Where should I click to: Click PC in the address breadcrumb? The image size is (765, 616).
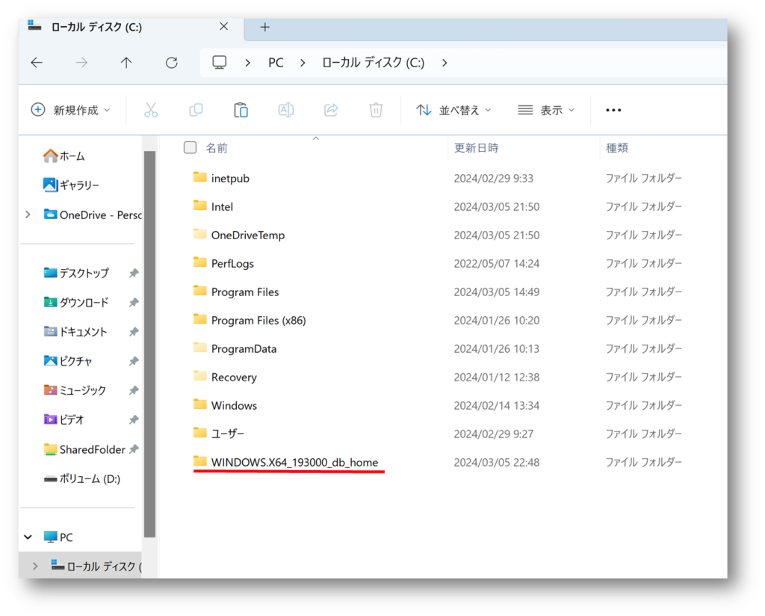(x=276, y=63)
